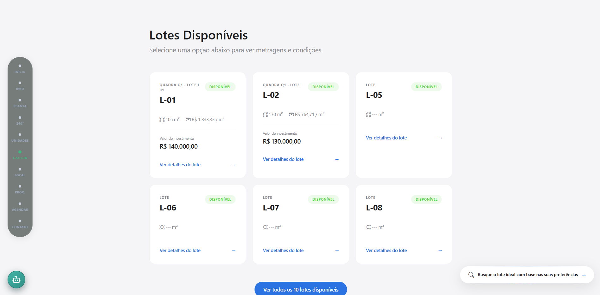Click the magnifying glass search icon
The width and height of the screenshot is (600, 295).
point(471,275)
